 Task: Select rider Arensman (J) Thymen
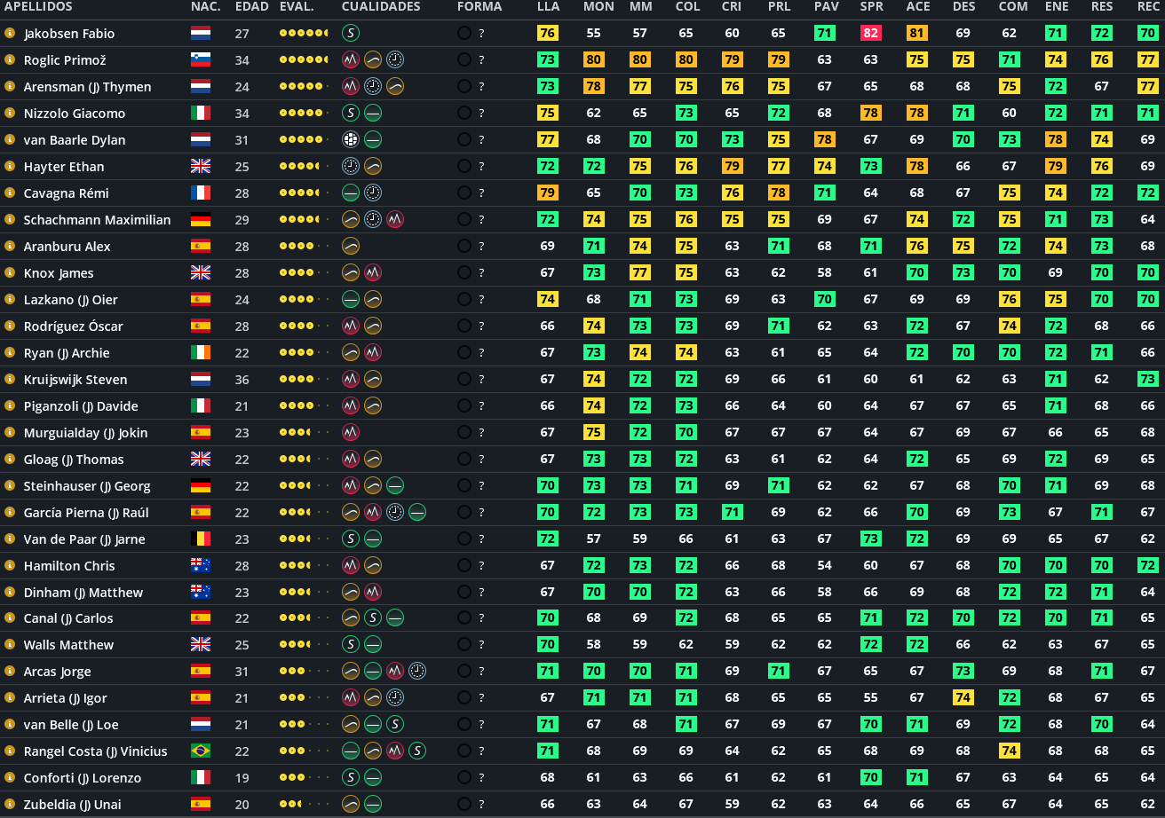click(x=87, y=87)
